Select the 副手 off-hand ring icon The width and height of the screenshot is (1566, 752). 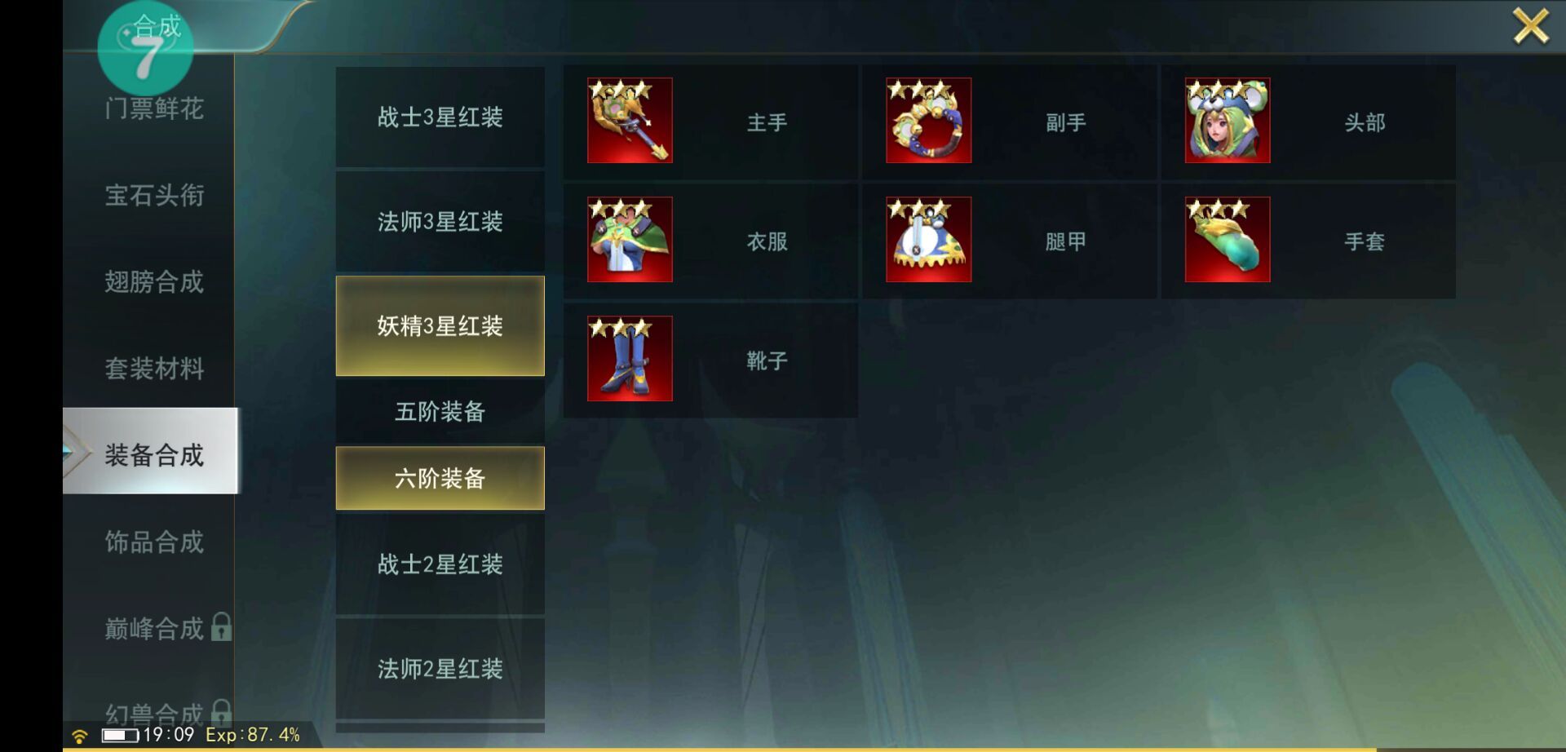coord(928,121)
